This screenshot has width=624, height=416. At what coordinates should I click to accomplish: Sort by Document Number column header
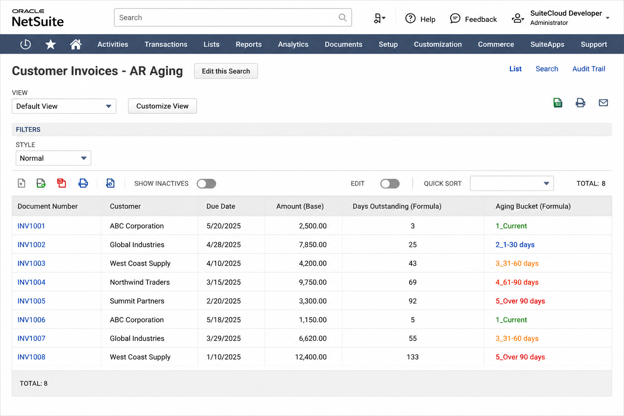pyautogui.click(x=48, y=206)
